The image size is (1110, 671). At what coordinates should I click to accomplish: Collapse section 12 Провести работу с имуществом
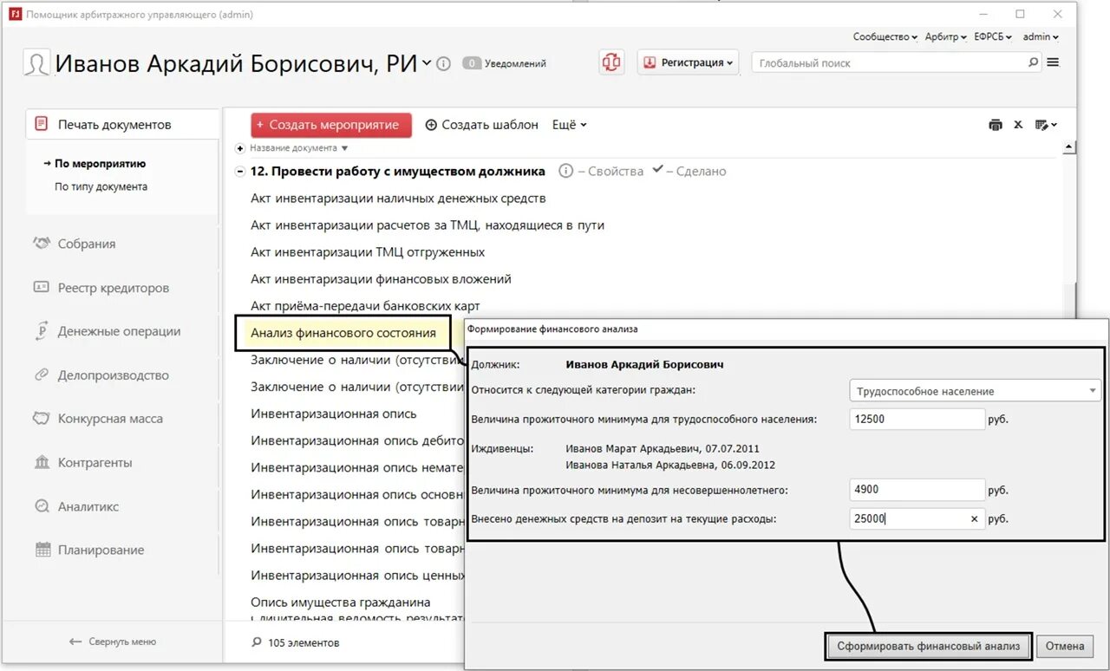point(240,172)
